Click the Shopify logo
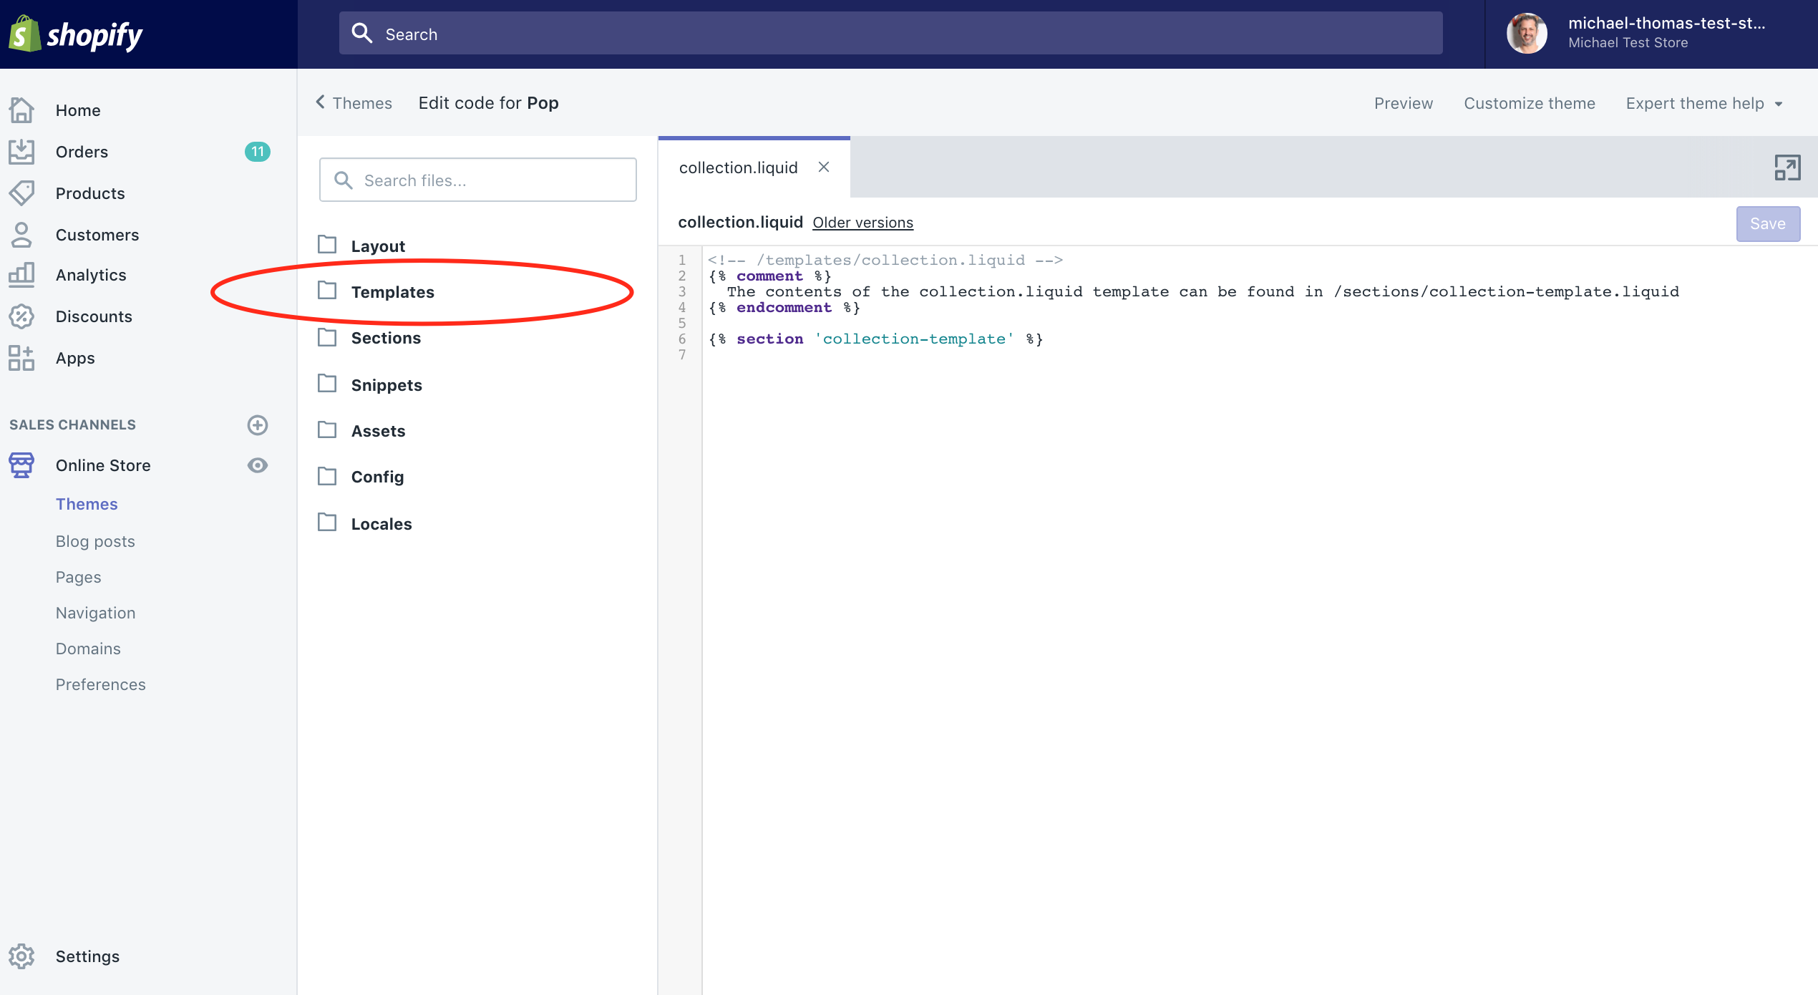Viewport: 1818px width, 995px height. click(x=76, y=34)
